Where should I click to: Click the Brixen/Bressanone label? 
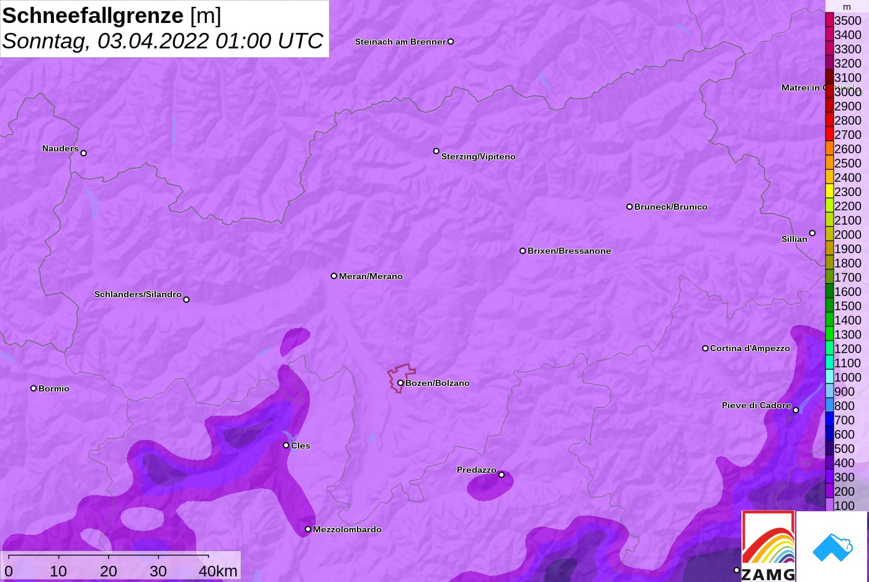[569, 251]
